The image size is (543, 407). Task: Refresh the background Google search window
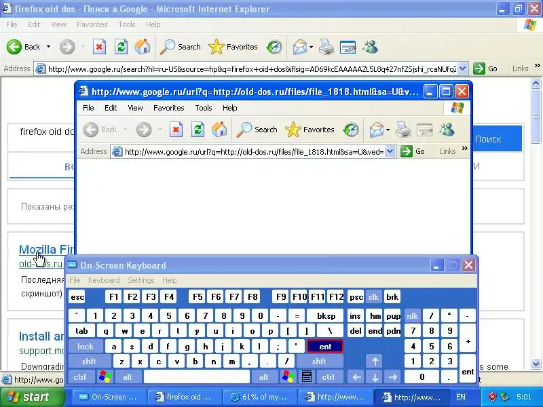click(121, 47)
